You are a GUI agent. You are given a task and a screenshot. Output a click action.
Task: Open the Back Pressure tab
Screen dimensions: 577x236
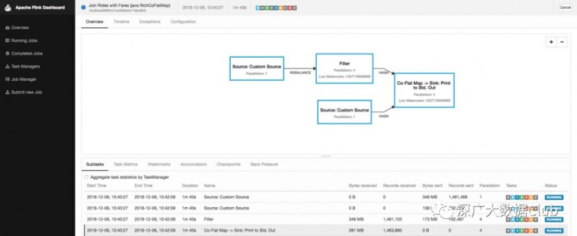pos(264,164)
